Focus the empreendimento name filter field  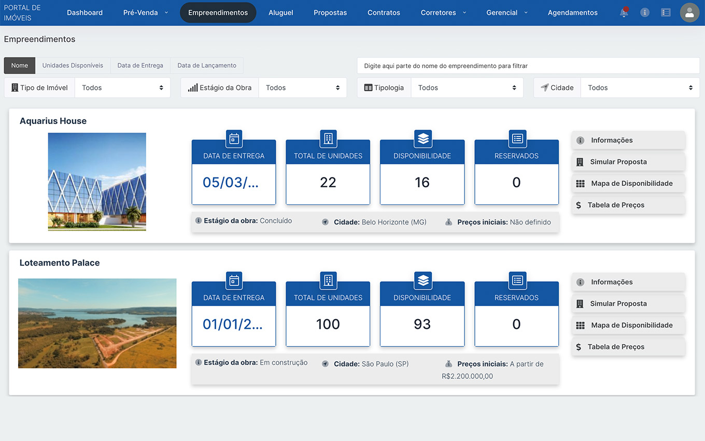(528, 66)
